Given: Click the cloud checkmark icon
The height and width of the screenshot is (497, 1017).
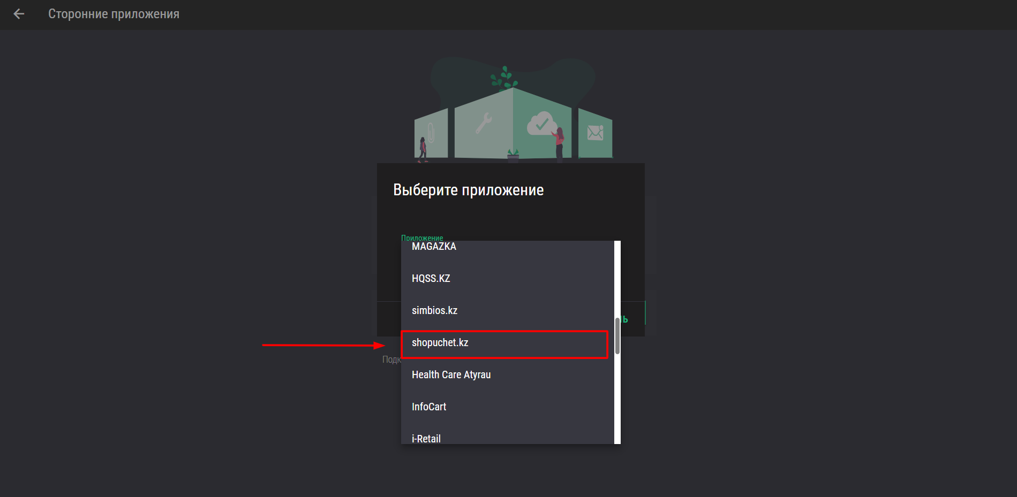Looking at the screenshot, I should (541, 124).
